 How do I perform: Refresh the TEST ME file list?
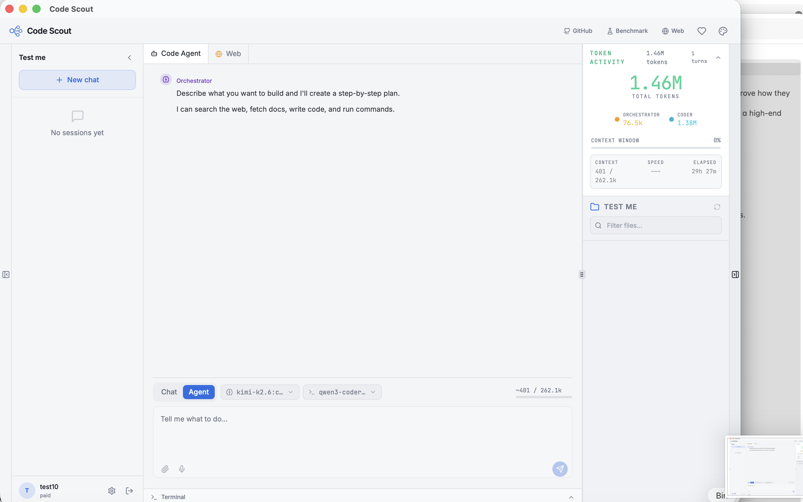coord(717,207)
